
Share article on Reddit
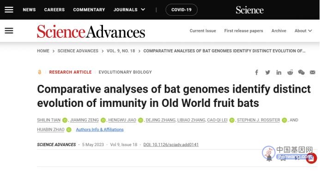point(290,72)
